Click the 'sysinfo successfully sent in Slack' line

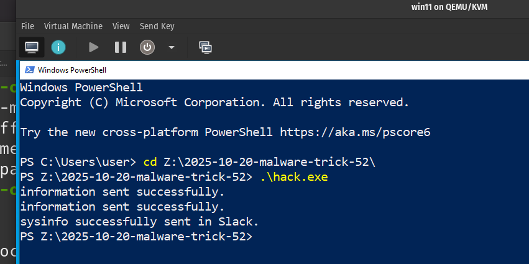[x=139, y=222]
